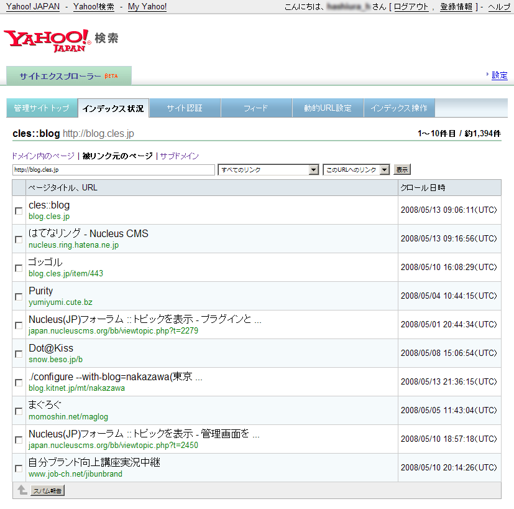
Task: Expand the このURLへのリンク dropdown
Action: [x=356, y=170]
